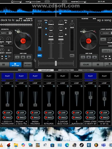
Task: Enable right deck PFL headphone cue
Action: [x=72, y=56]
